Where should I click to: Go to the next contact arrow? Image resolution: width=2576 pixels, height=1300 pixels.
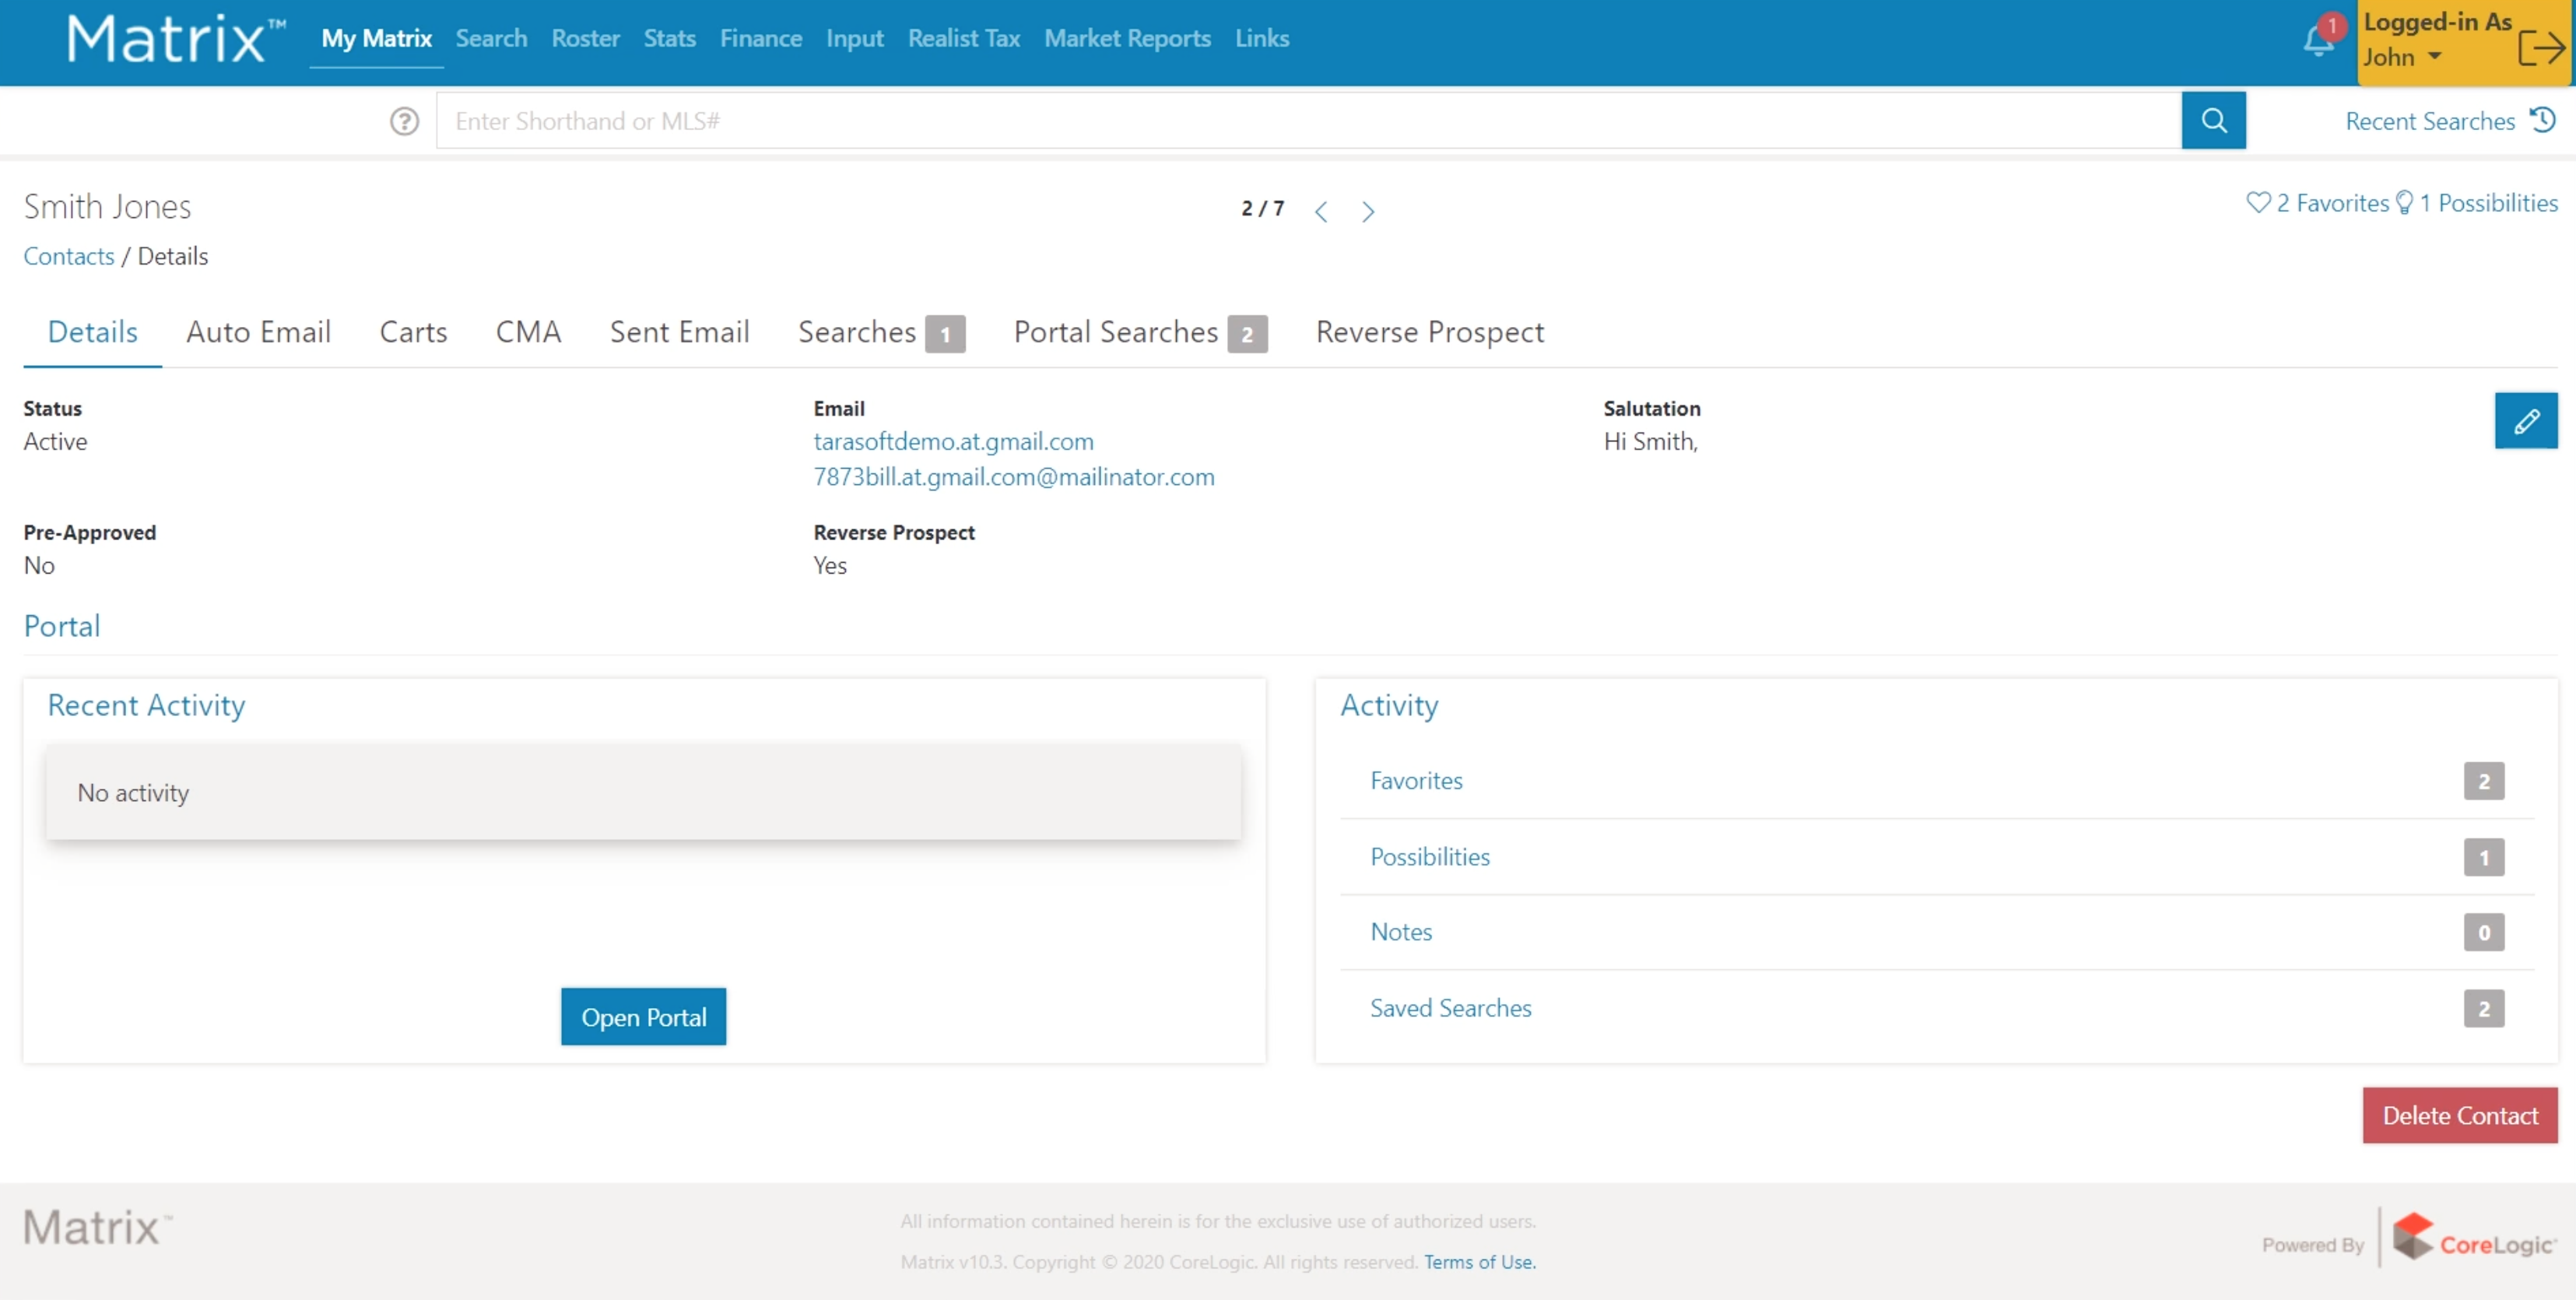[x=1367, y=211]
